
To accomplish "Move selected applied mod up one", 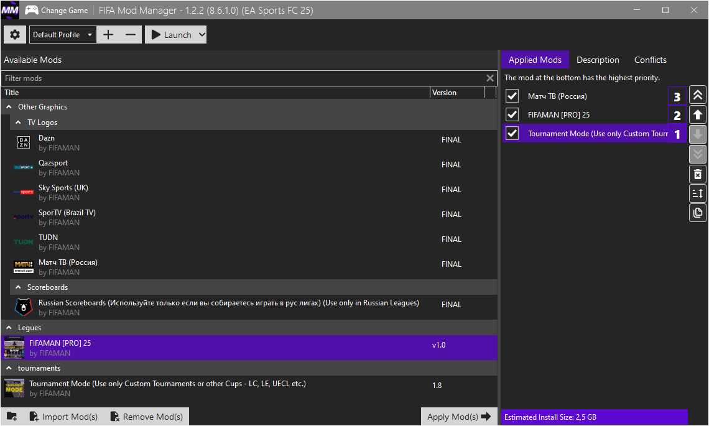I will point(698,115).
